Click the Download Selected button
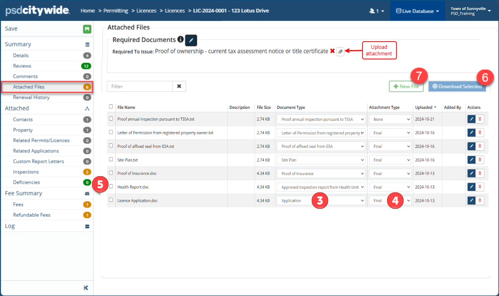 click(x=457, y=86)
